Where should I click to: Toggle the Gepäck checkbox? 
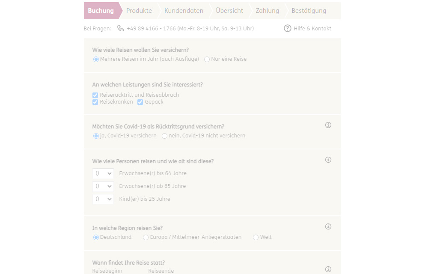click(x=140, y=102)
